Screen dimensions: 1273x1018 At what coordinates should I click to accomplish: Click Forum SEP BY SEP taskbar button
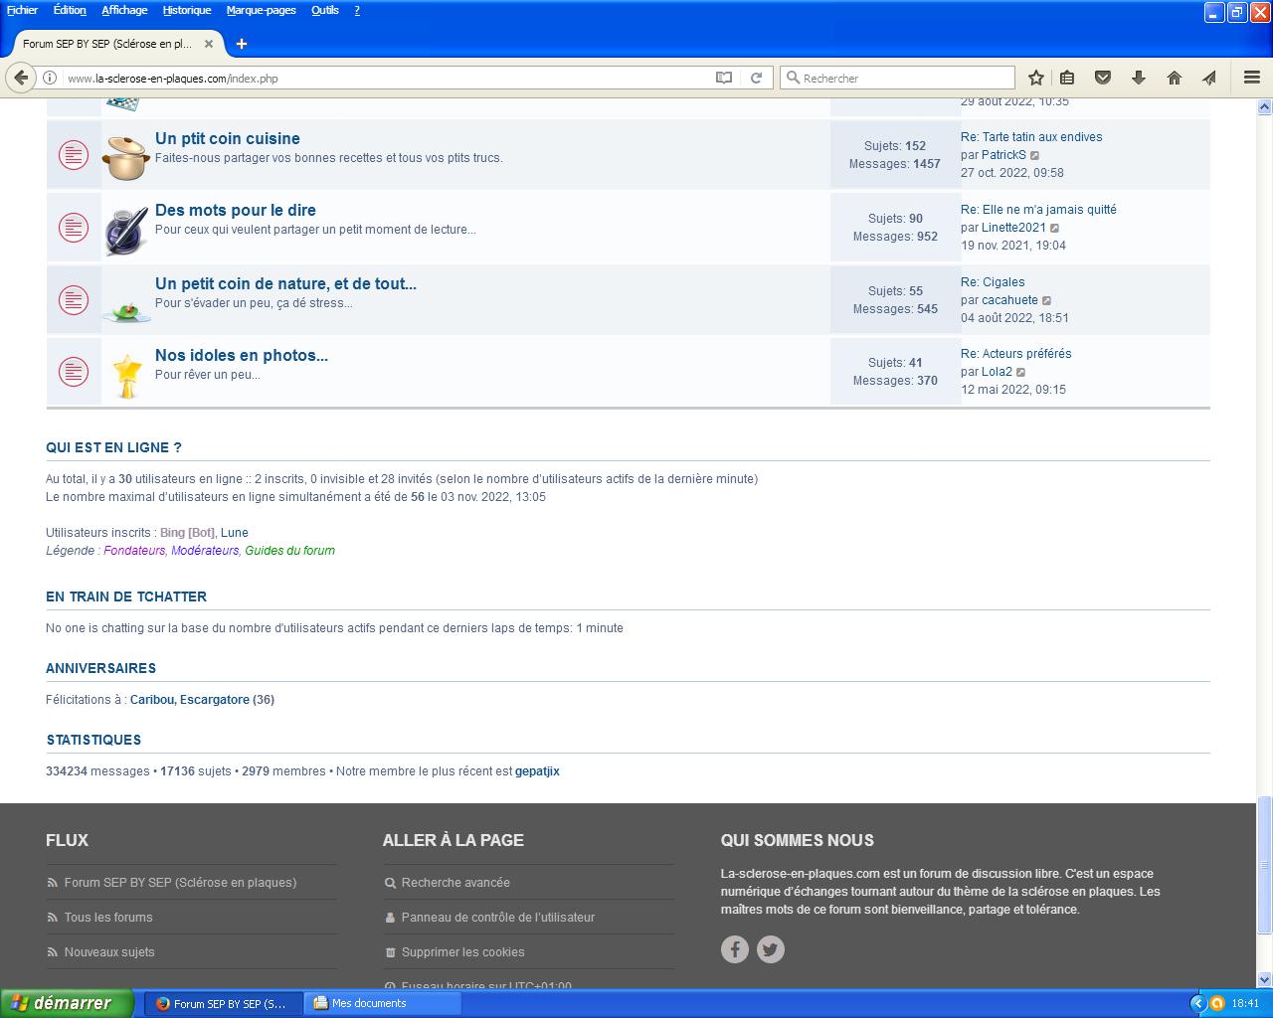[224, 1003]
